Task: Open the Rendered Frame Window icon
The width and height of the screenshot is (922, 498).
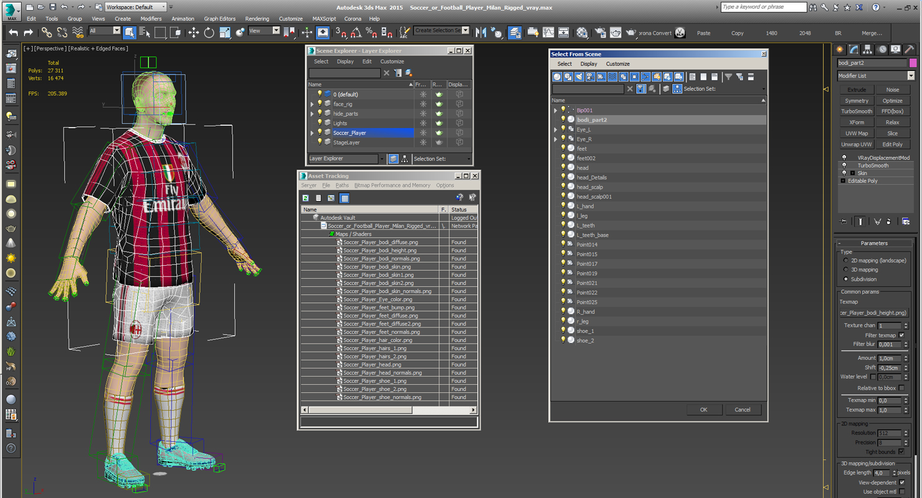Action: [615, 32]
